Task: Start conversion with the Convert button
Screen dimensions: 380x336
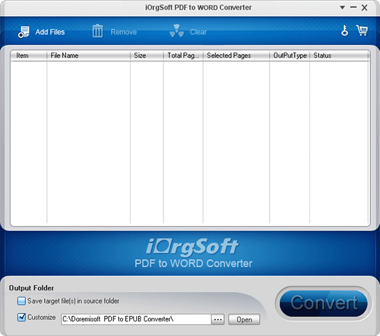Action: pos(323,303)
